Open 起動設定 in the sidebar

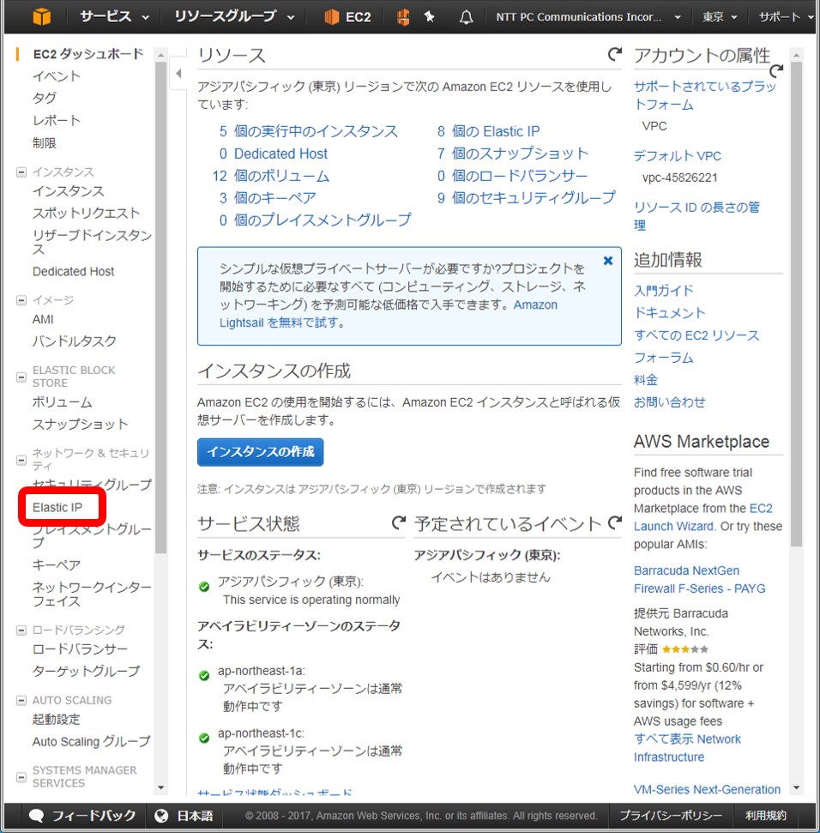pos(57,719)
